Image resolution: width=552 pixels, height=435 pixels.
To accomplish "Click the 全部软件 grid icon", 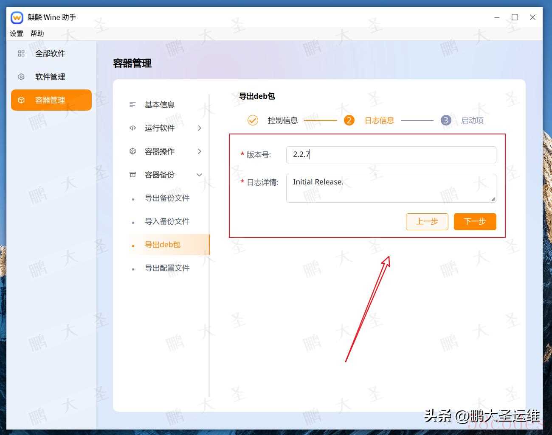I will click(21, 53).
